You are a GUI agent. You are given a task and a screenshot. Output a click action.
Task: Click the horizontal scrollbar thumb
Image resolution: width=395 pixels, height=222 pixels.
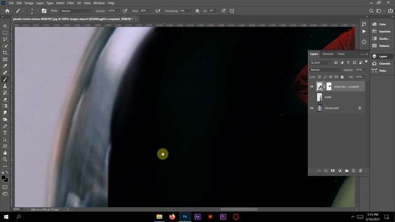coord(239,209)
